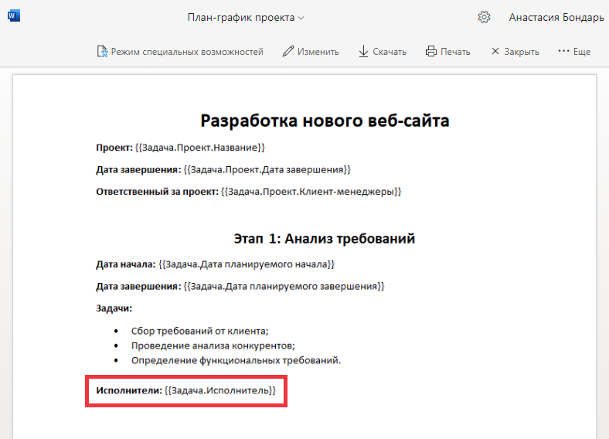Click placeholder {{Задача.Проект.Название}}
609x439 pixels.
pos(199,148)
